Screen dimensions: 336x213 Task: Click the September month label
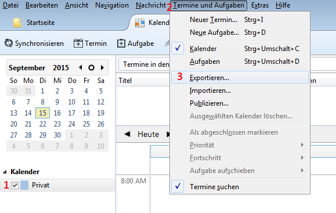coord(27,68)
